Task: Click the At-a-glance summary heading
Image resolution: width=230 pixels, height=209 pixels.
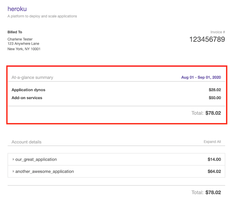Action: click(x=32, y=78)
